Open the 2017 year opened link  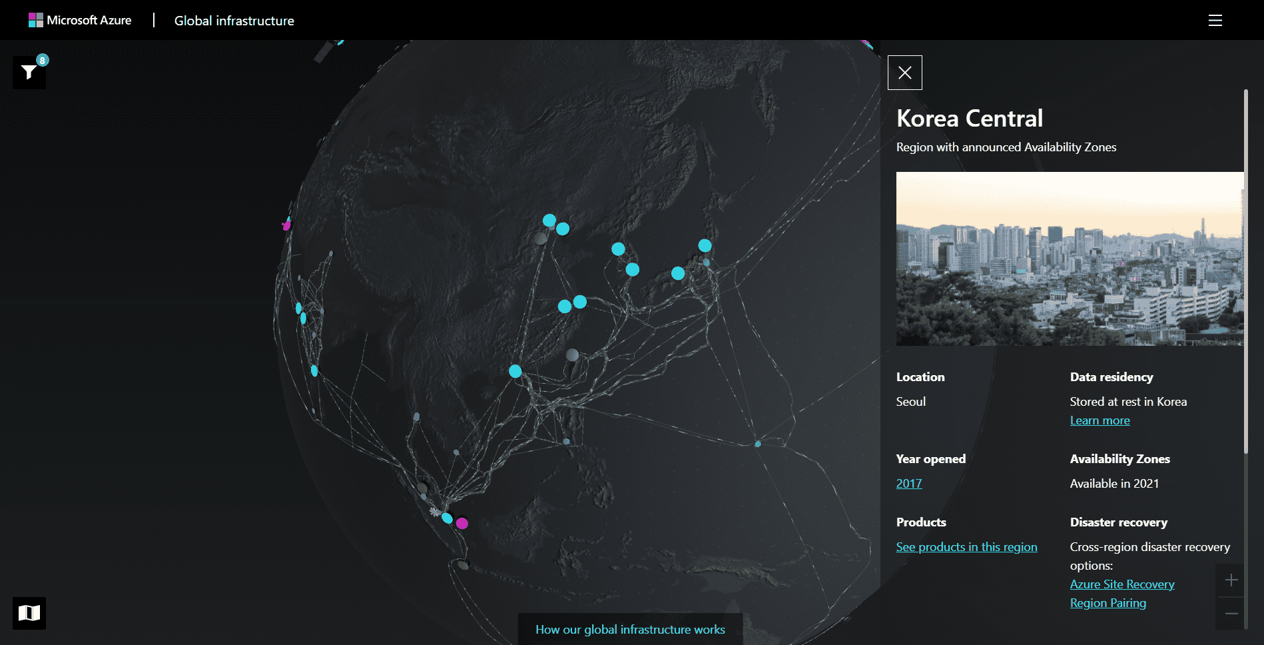coord(909,484)
